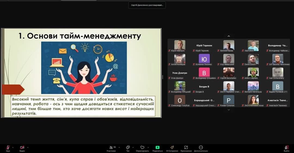Open the Приложения apps panel
This screenshot has height=153, width=294.
coord(186,148)
